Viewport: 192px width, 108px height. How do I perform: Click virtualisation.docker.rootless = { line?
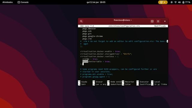click(x=99, y=56)
